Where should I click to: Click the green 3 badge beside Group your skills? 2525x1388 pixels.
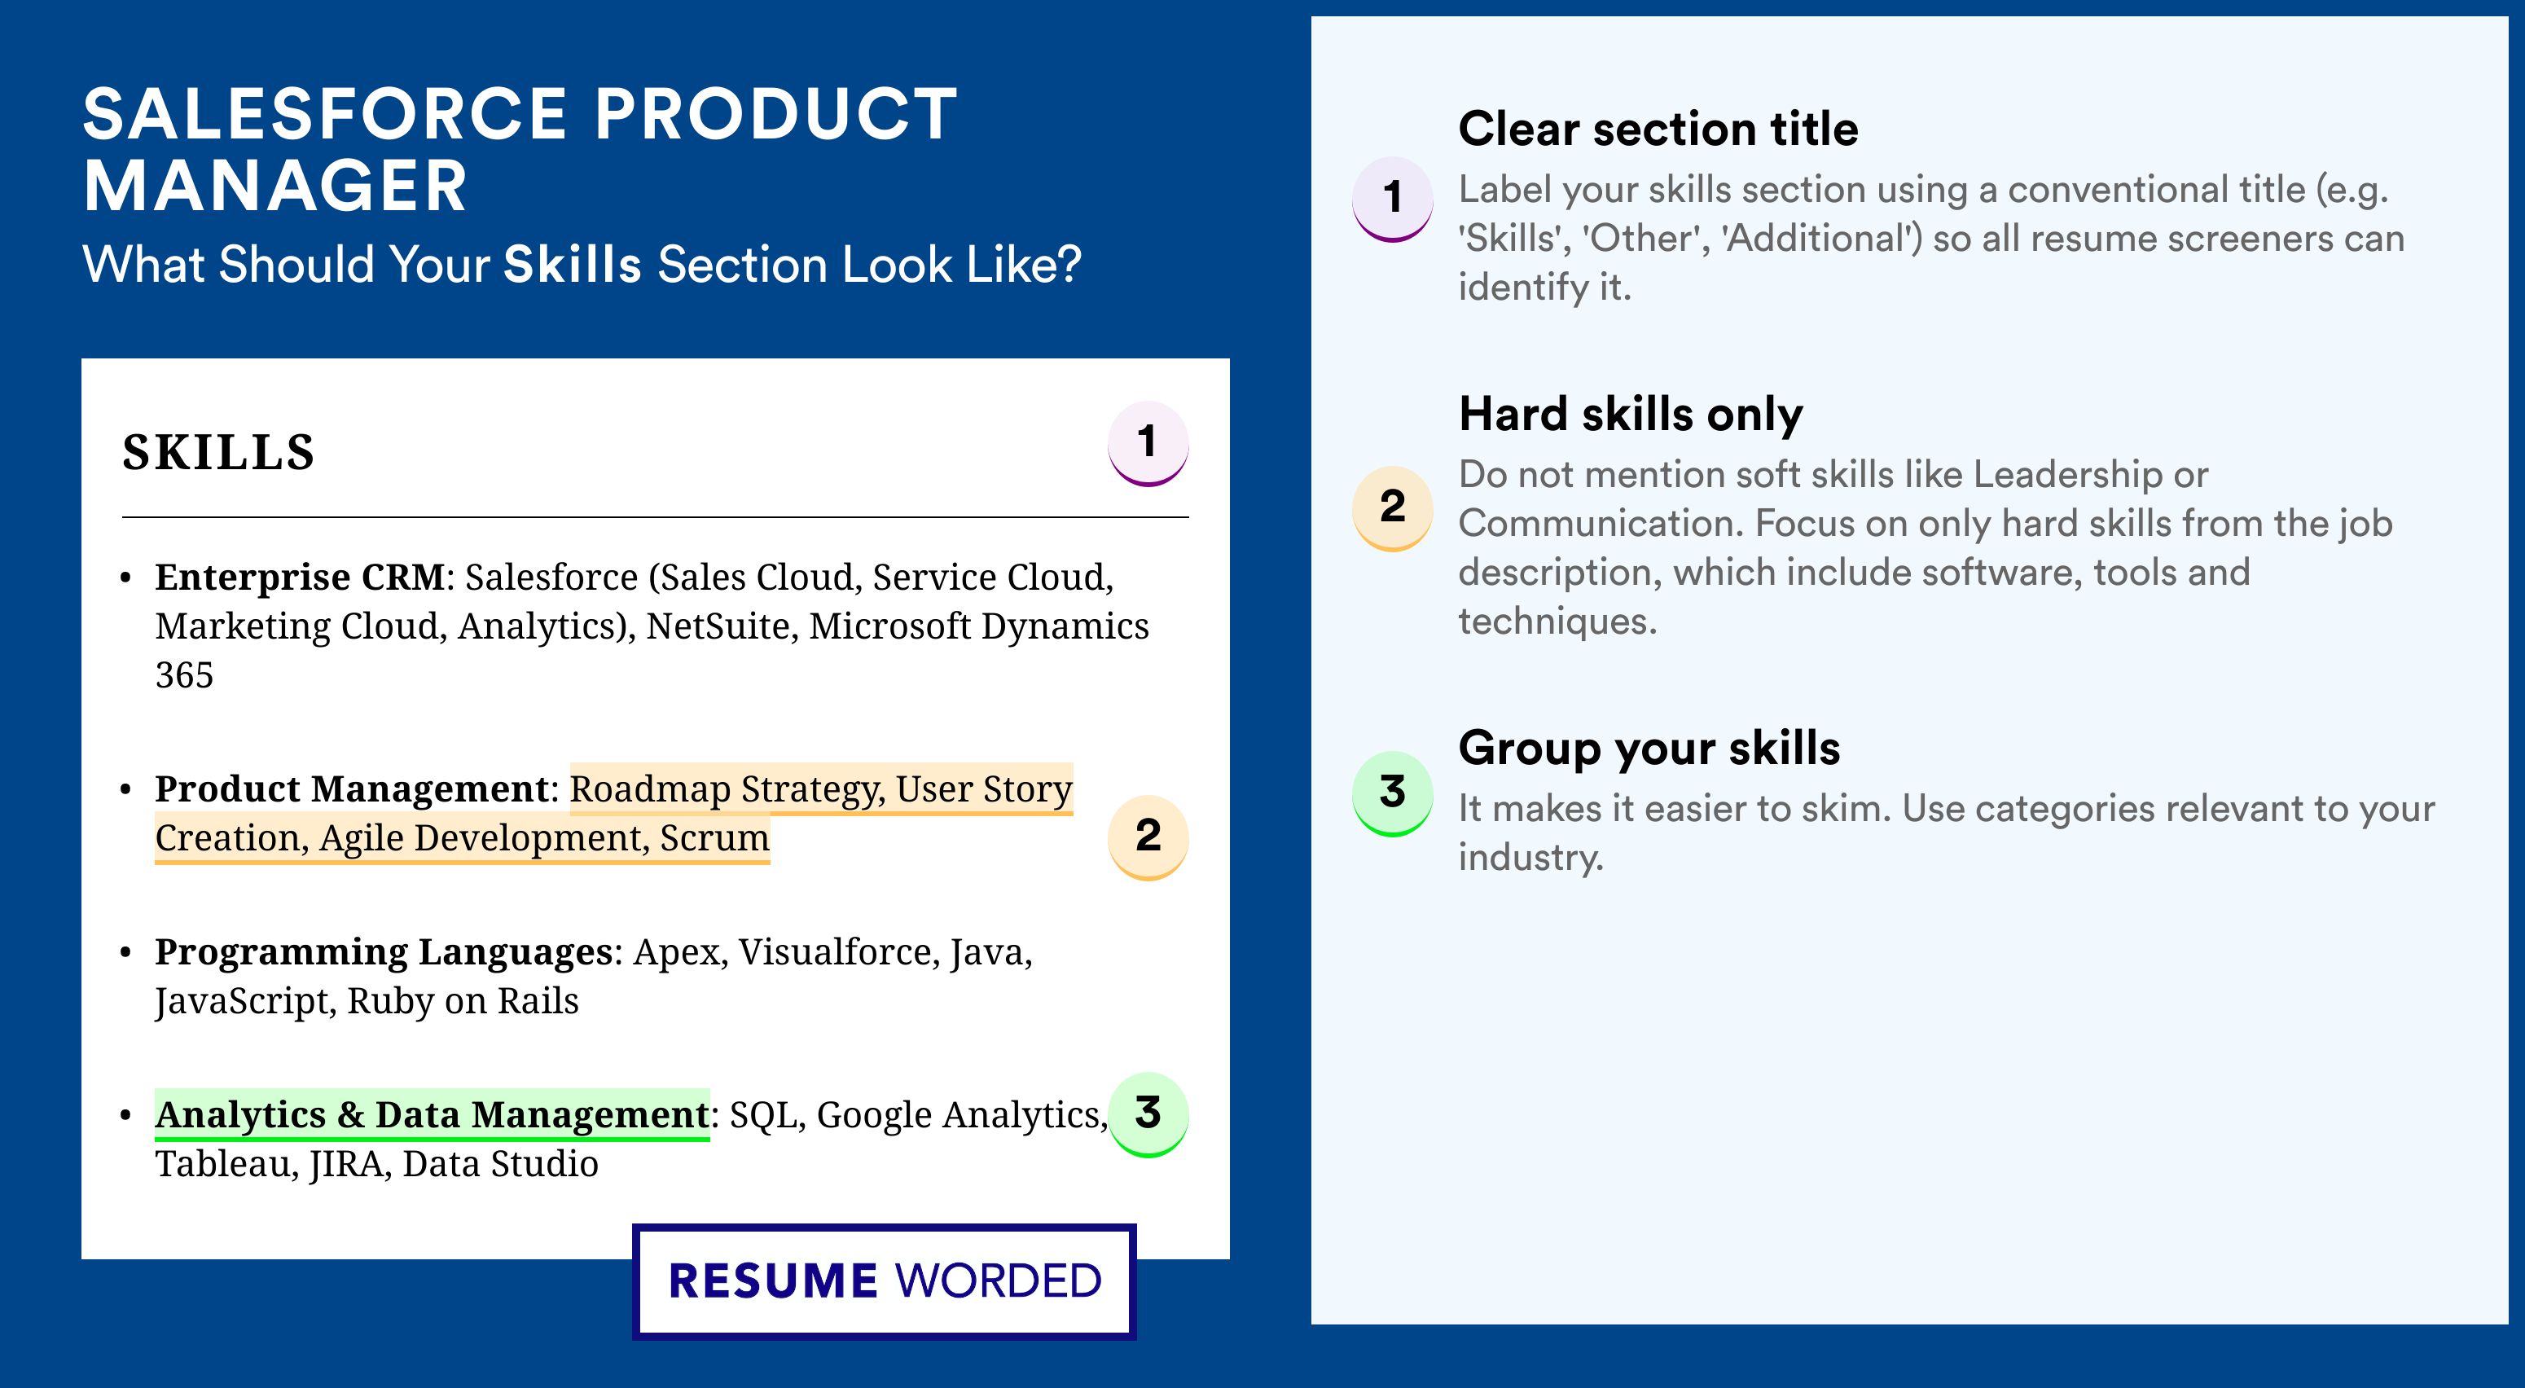coord(1393,793)
